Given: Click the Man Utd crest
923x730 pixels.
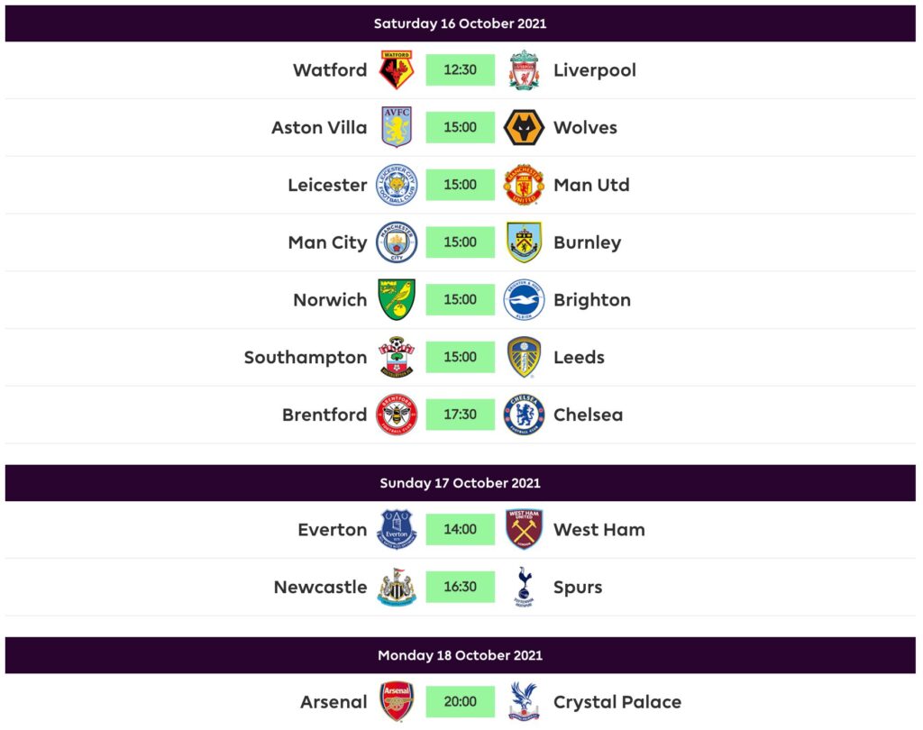Looking at the screenshot, I should [524, 186].
